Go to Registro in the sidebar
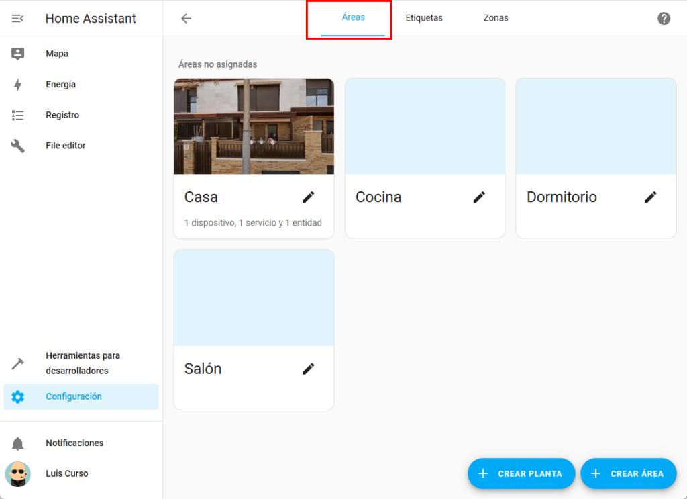 pyautogui.click(x=62, y=115)
